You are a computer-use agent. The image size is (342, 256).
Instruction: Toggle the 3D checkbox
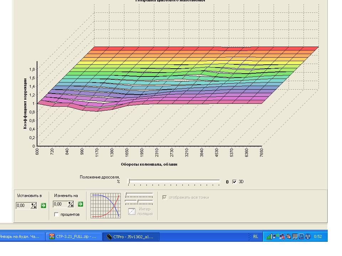(234, 182)
